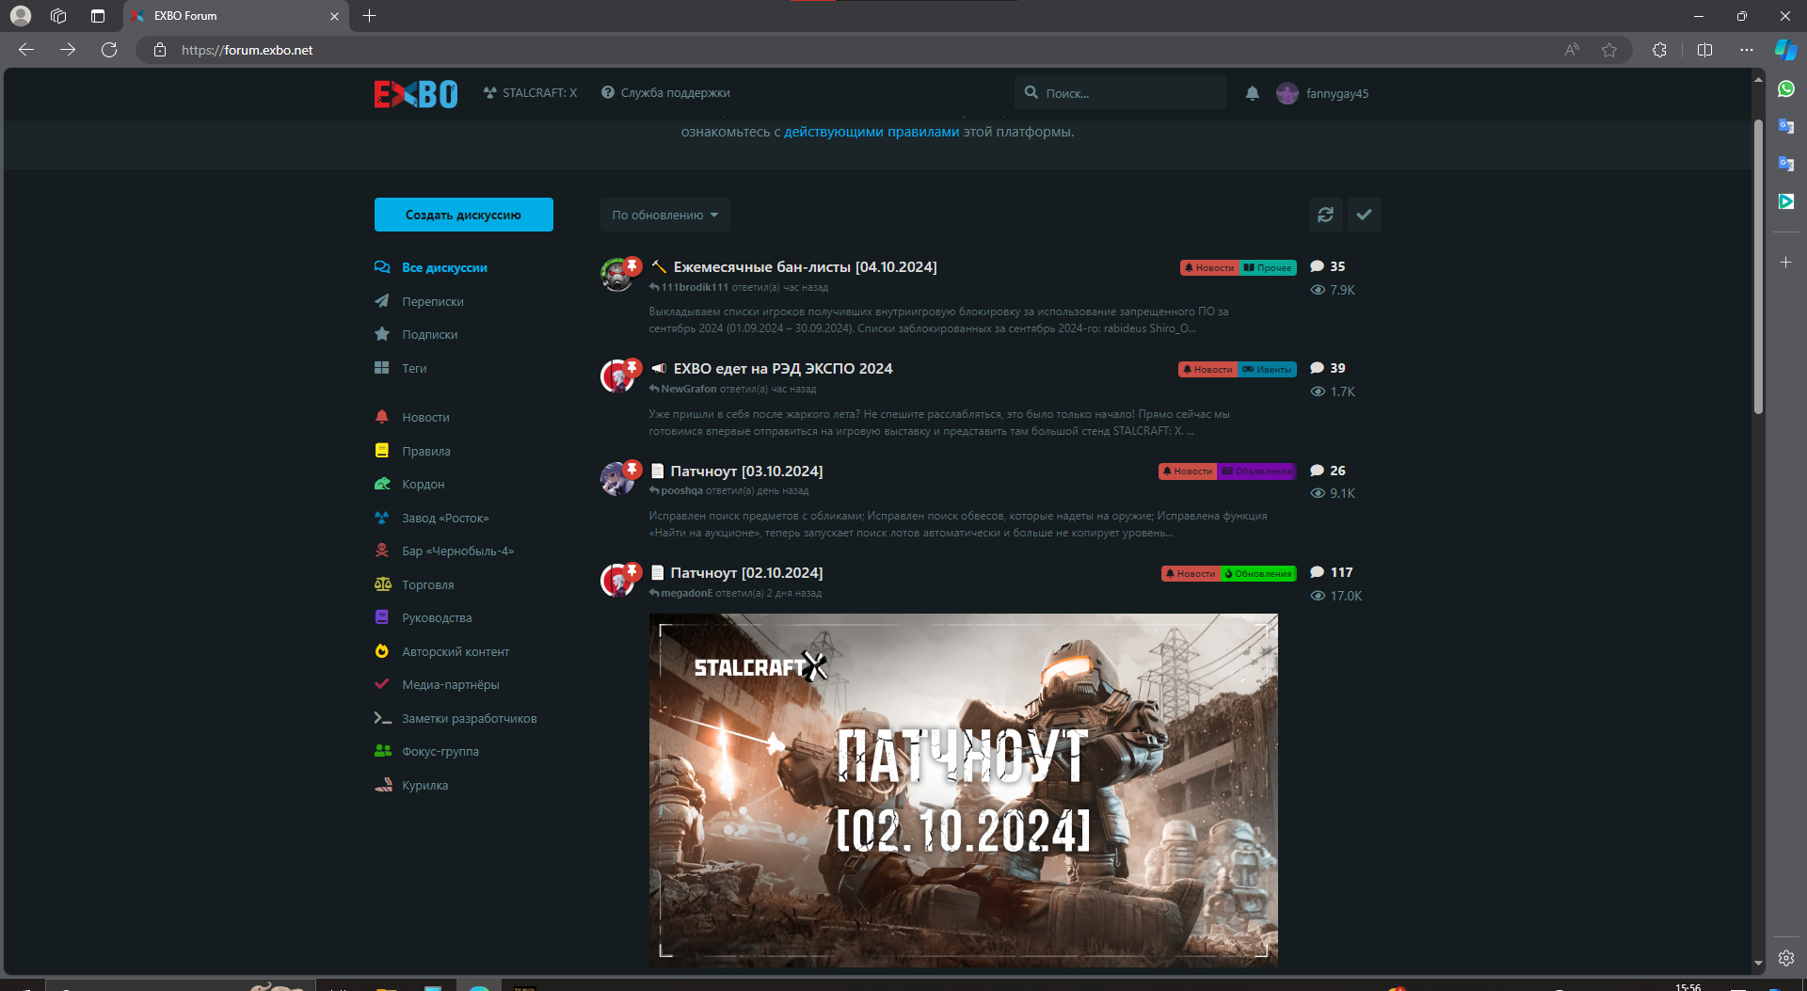
Task: Click the Заметки разработчиков terminal icon
Action: [x=382, y=718]
